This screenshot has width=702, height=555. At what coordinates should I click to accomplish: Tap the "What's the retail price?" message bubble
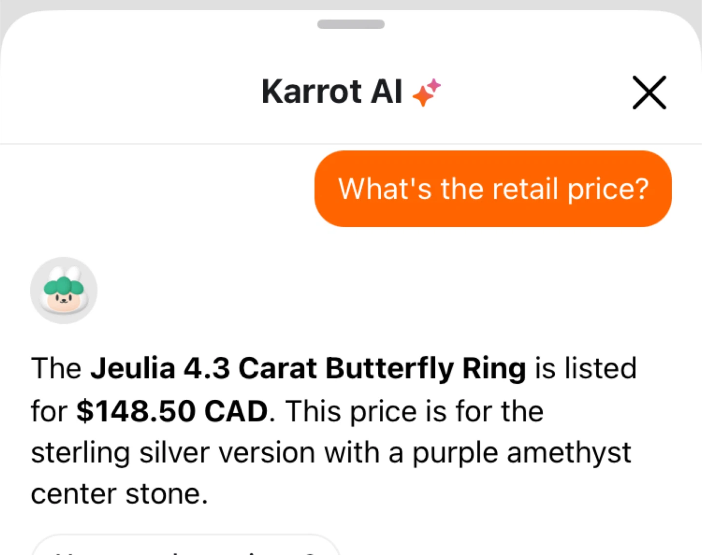click(493, 189)
